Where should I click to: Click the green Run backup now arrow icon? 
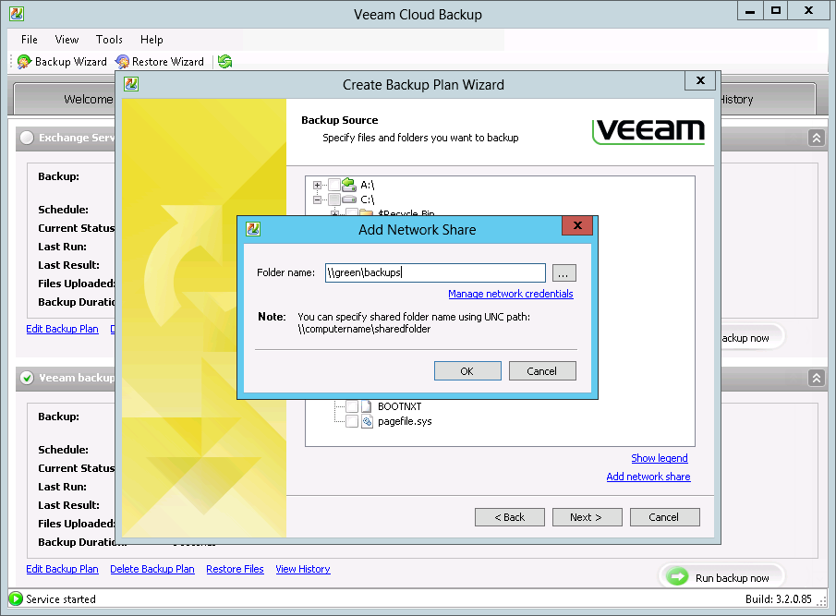[678, 577]
